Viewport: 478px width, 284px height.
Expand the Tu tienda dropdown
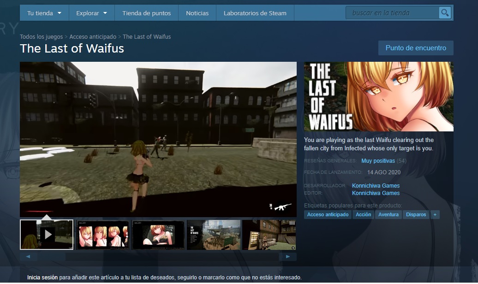click(44, 13)
